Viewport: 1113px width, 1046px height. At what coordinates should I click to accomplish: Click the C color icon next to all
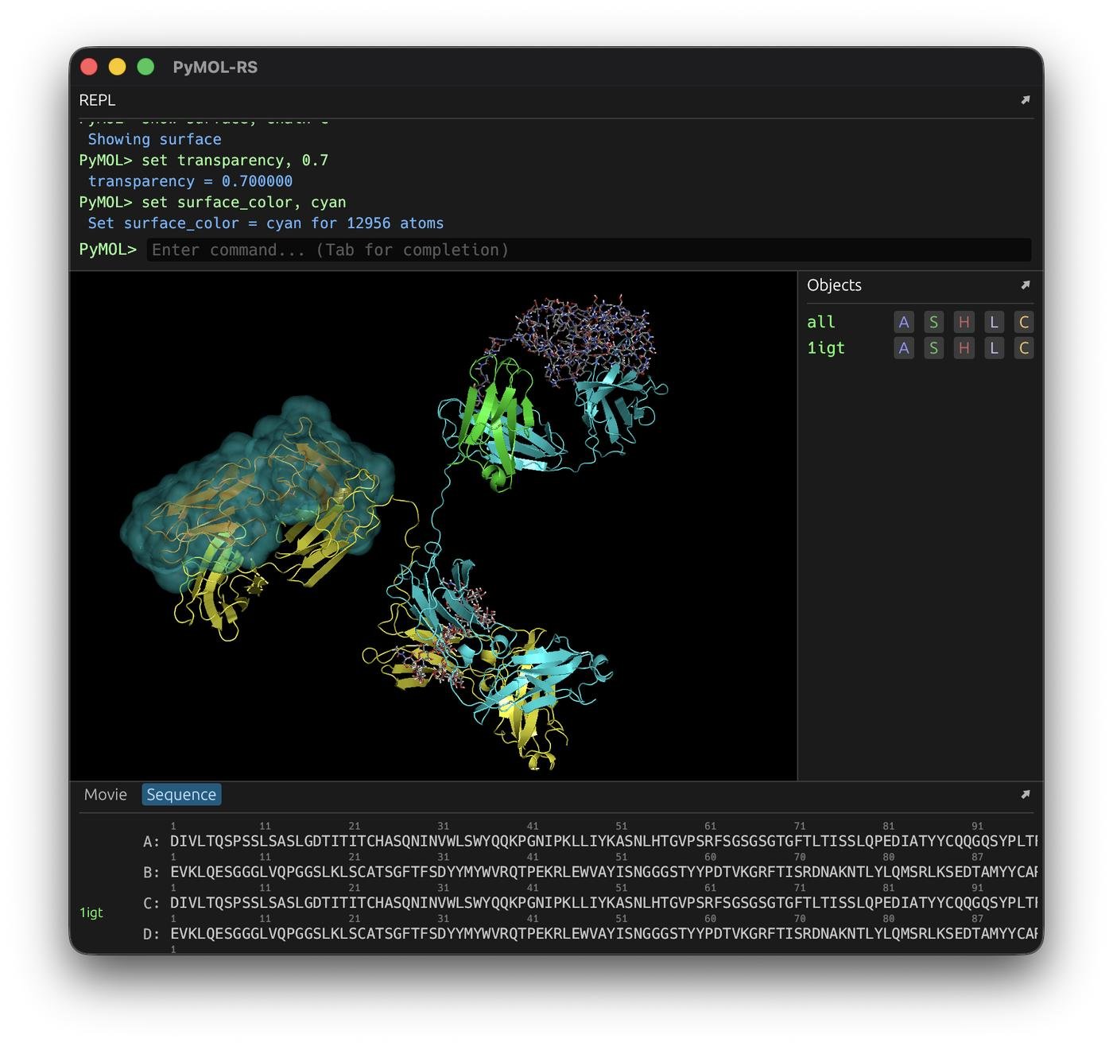pyautogui.click(x=1024, y=322)
